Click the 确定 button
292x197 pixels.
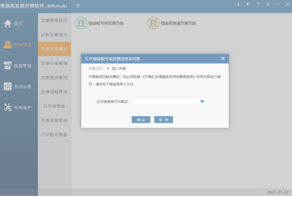point(141,120)
